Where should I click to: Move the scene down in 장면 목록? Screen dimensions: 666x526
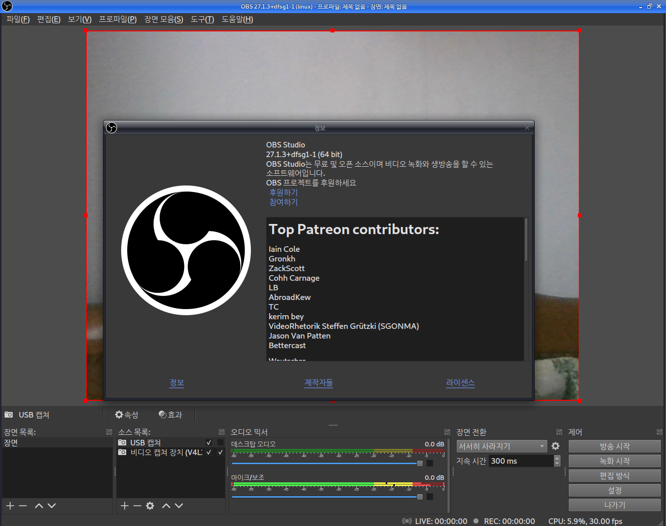[52, 506]
